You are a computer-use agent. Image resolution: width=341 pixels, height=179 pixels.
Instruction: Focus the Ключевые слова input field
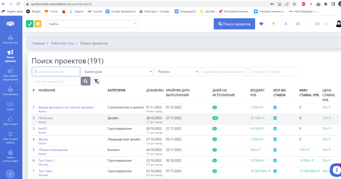pyautogui.click(x=56, y=72)
